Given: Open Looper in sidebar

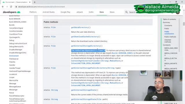Looking at the screenshot, I should pyautogui.click(x=12, y=77).
